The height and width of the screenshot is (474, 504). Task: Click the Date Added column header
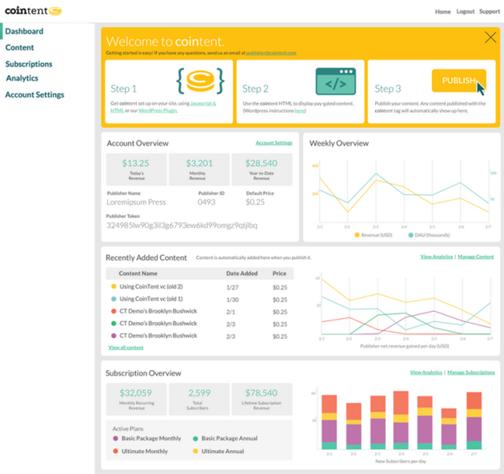pyautogui.click(x=242, y=273)
